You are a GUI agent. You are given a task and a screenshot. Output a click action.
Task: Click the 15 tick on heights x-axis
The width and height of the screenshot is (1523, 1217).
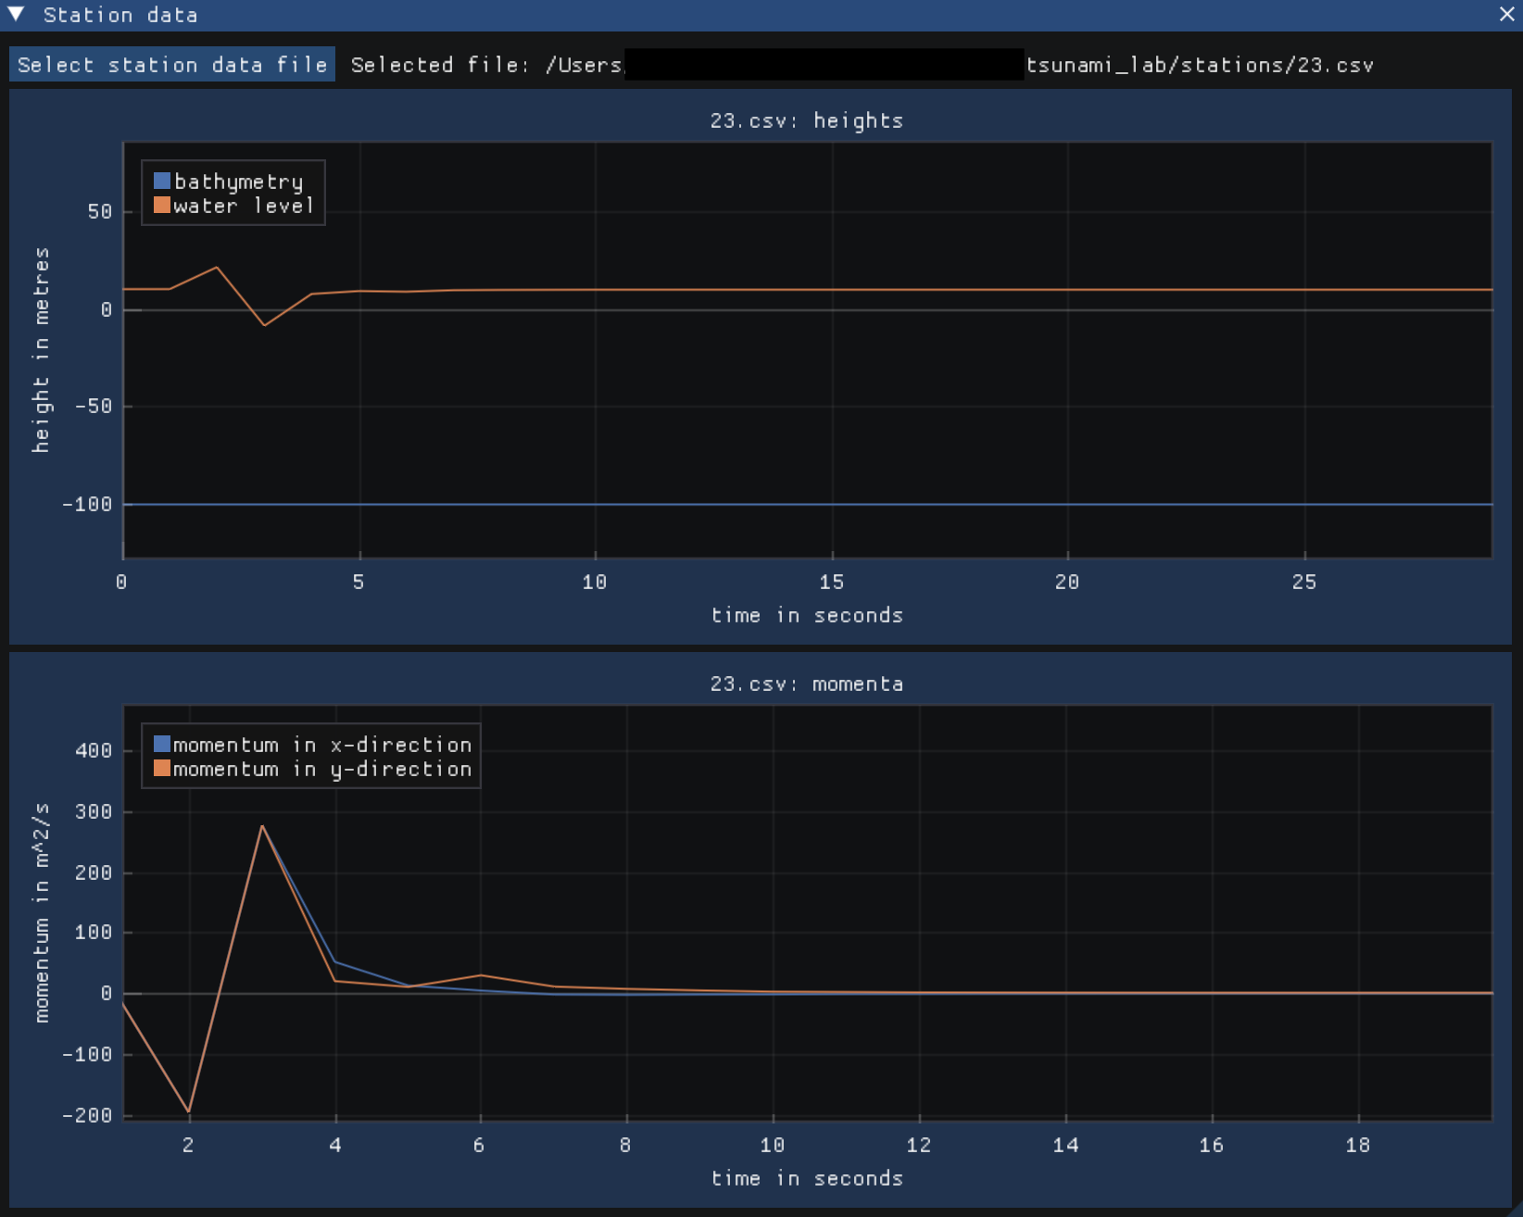click(x=832, y=583)
